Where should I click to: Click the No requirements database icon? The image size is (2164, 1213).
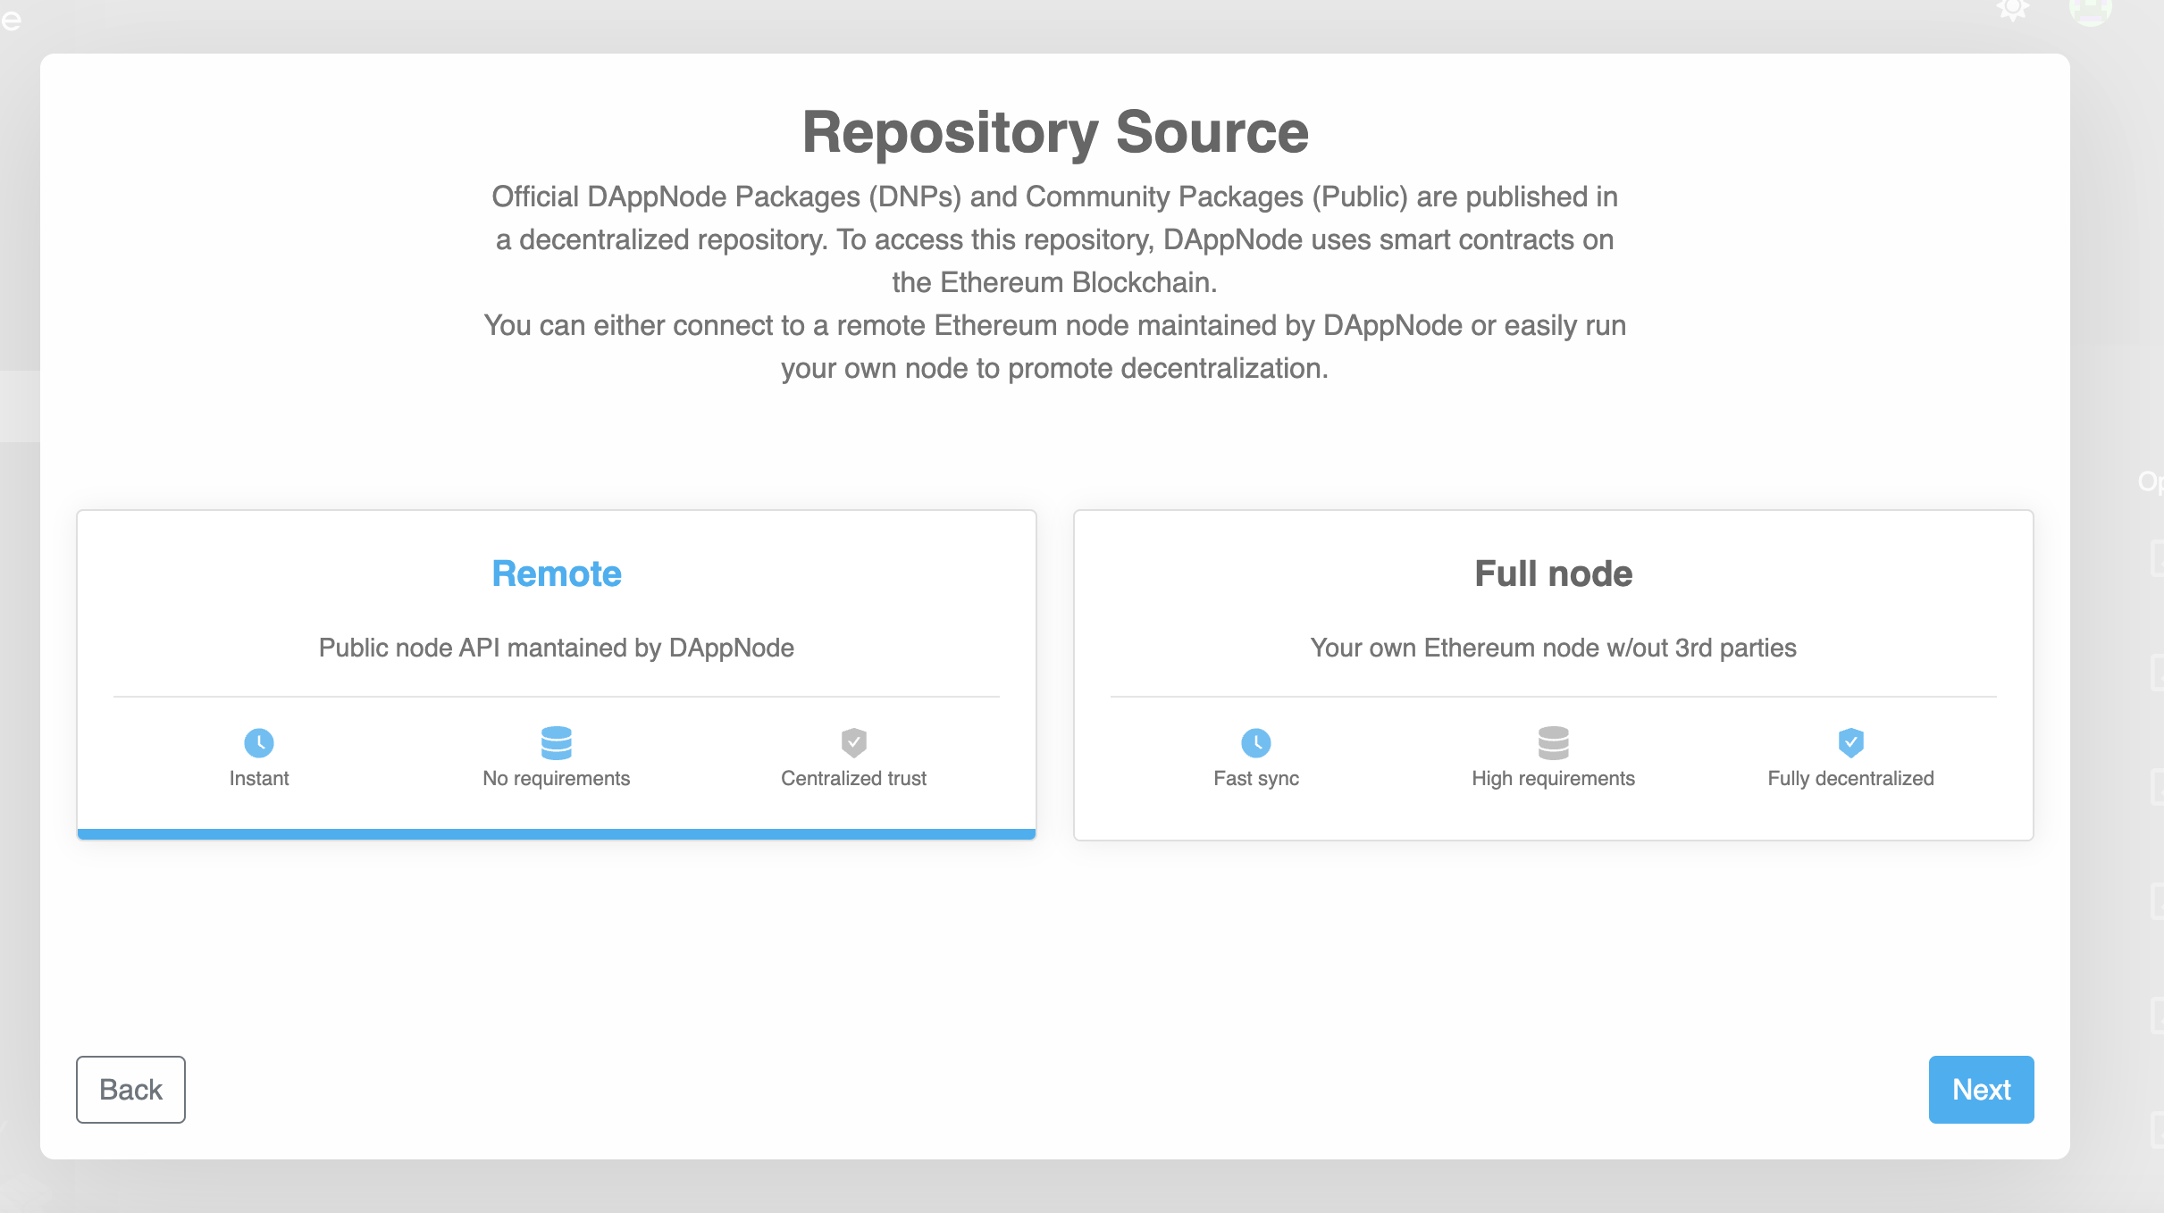(x=556, y=742)
